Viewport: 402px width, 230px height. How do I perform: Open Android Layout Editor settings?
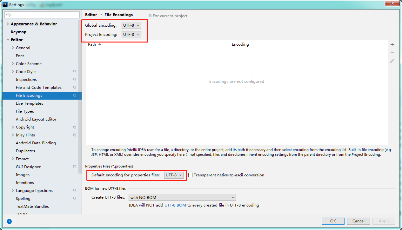click(x=36, y=119)
